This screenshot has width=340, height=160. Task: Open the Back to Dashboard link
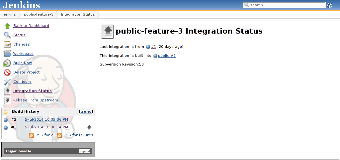coord(31,26)
